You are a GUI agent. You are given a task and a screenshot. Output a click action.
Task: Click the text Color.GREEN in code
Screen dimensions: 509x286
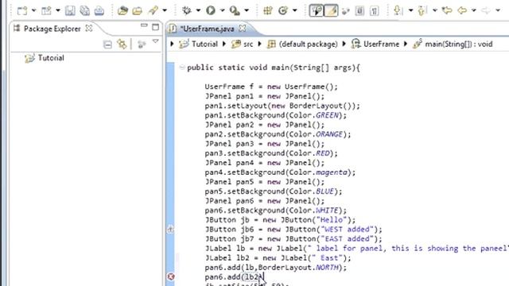pyautogui.click(x=314, y=115)
